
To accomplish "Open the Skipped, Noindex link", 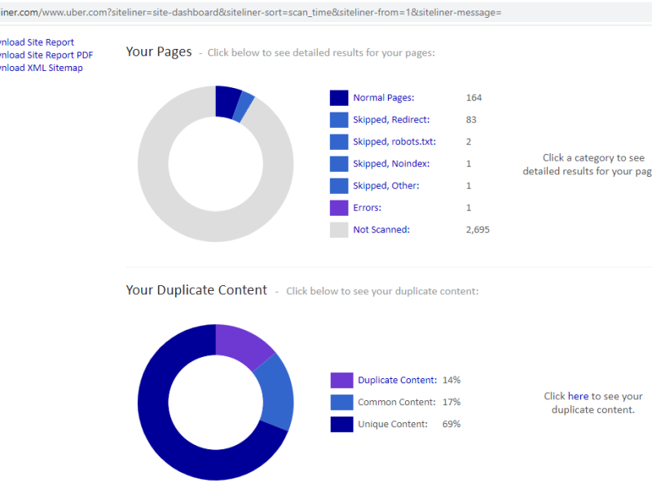I will 390,164.
